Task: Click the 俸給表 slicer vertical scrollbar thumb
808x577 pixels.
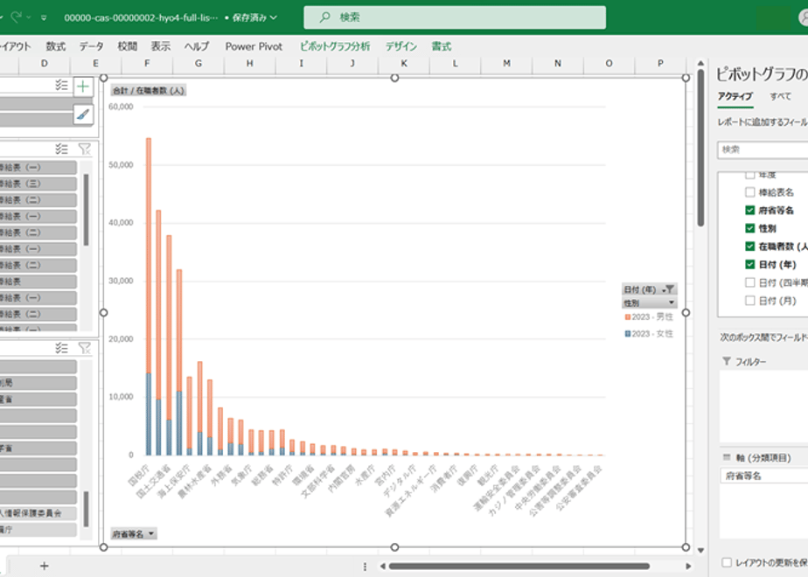Action: click(x=86, y=210)
